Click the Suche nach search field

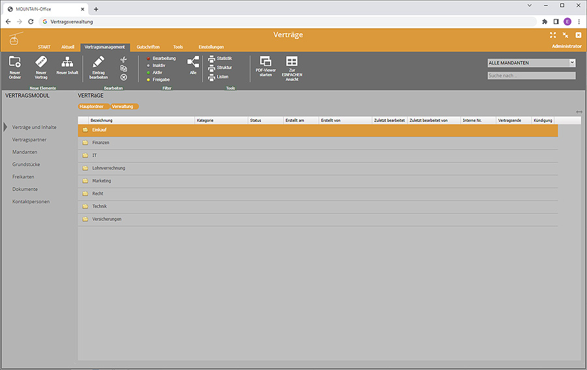coord(532,76)
